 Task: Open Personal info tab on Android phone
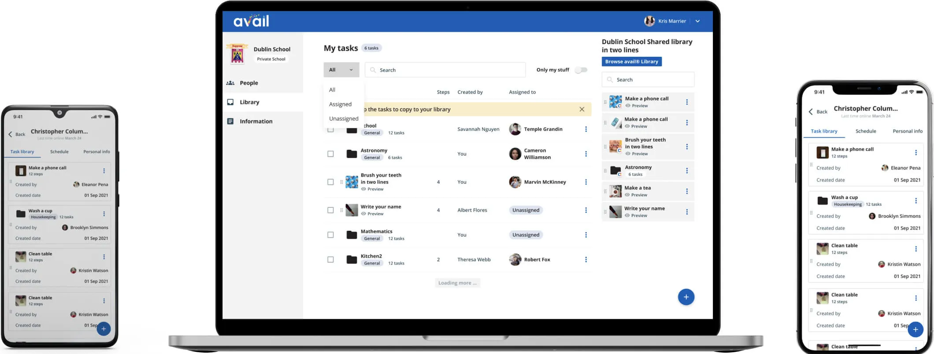tap(96, 152)
